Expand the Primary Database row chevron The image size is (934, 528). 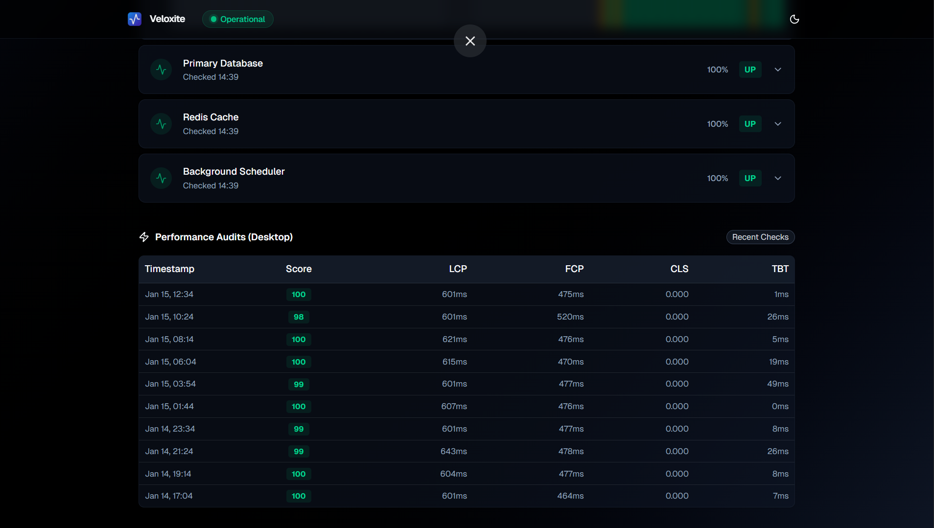(778, 69)
